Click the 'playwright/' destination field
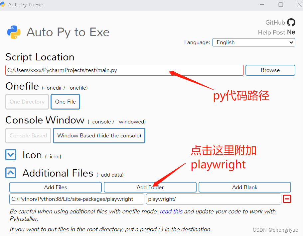Viewport: 303px width, 236px height. [214, 199]
